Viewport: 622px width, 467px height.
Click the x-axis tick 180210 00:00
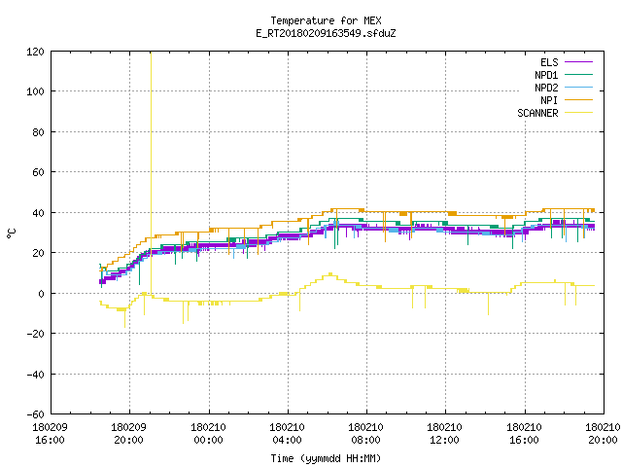[208, 434]
